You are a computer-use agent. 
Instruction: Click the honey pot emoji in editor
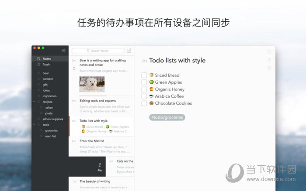pos(151,89)
